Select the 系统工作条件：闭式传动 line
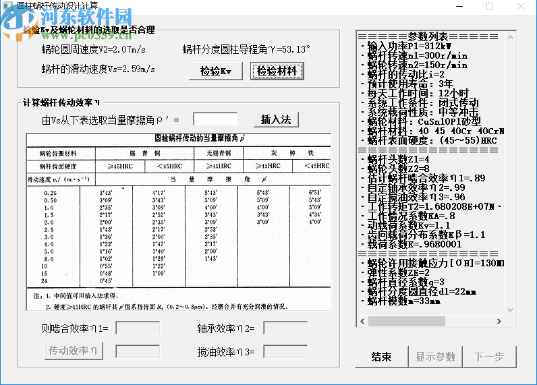Screen dimensions: 537x385 point(420,102)
